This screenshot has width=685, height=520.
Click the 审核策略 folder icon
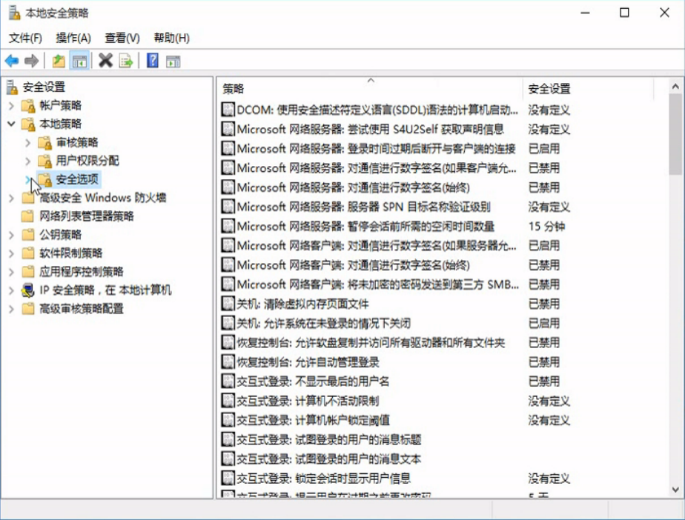coord(45,142)
